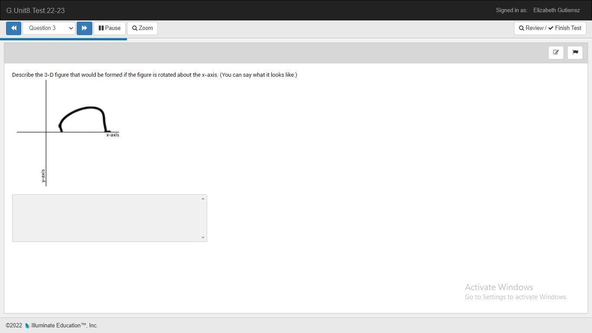Expand the Question 3 dropdown
This screenshot has height=333, width=592.
[49, 28]
